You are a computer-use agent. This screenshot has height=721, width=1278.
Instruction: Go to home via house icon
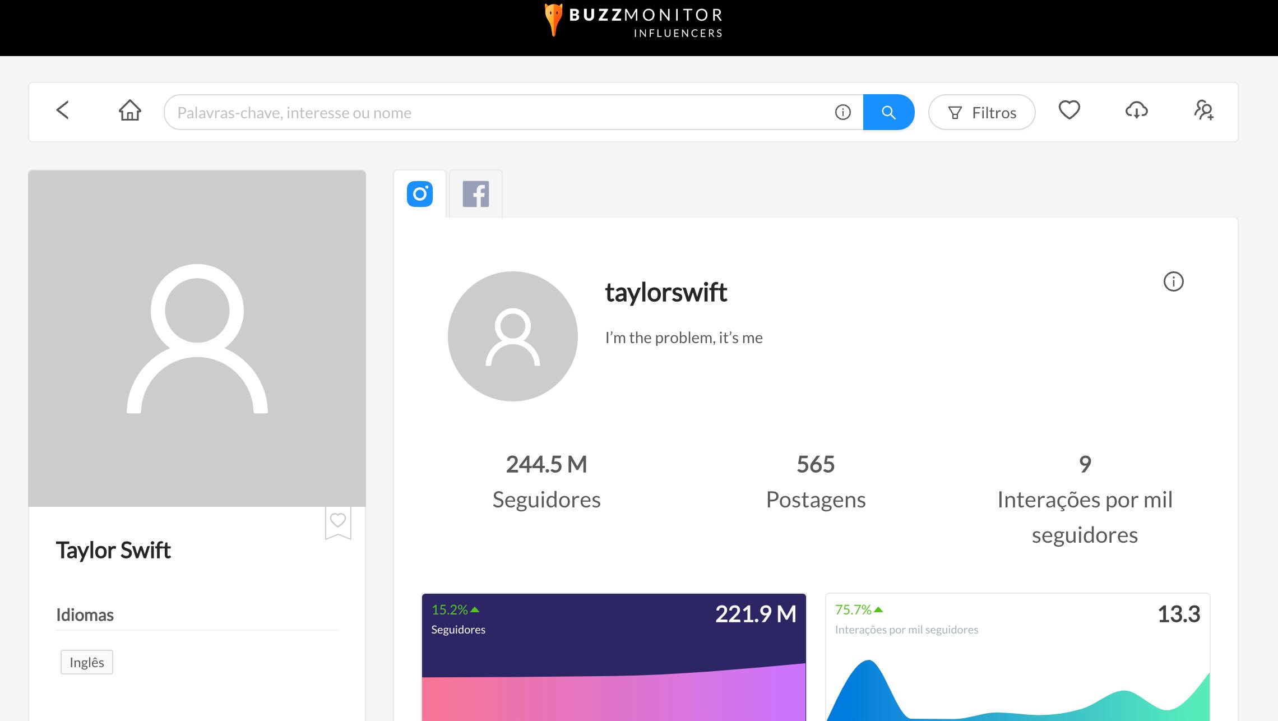(x=130, y=110)
